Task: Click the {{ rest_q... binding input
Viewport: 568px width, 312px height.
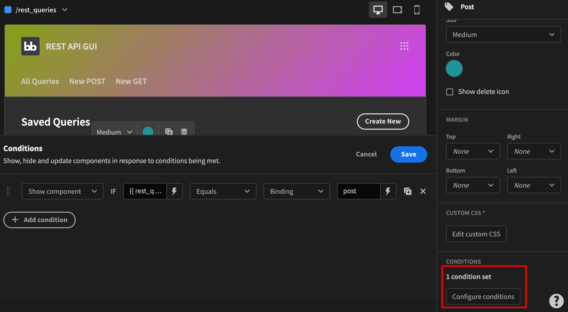Action: 145,191
